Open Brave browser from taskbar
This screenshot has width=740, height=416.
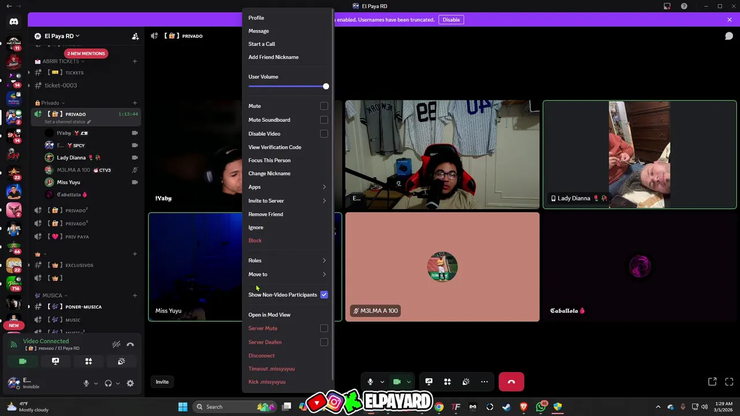524,407
